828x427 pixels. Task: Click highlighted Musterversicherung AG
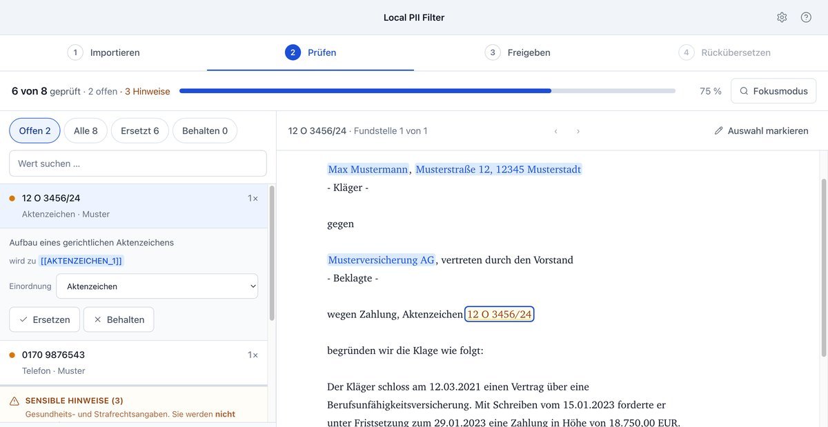pyautogui.click(x=382, y=260)
